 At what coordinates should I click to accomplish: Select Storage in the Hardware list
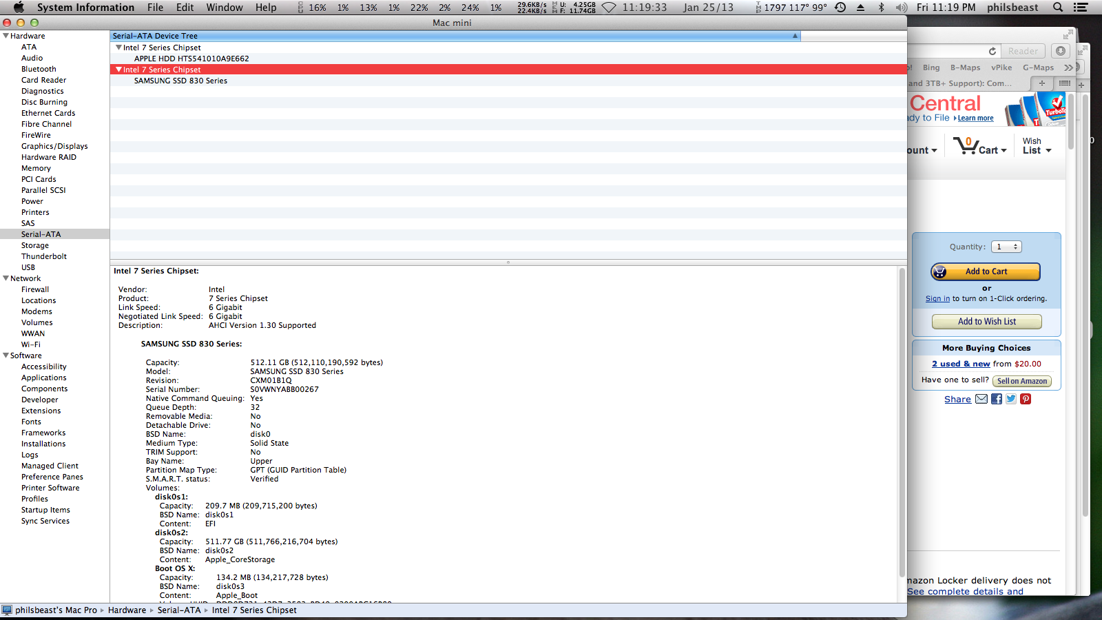coord(35,245)
